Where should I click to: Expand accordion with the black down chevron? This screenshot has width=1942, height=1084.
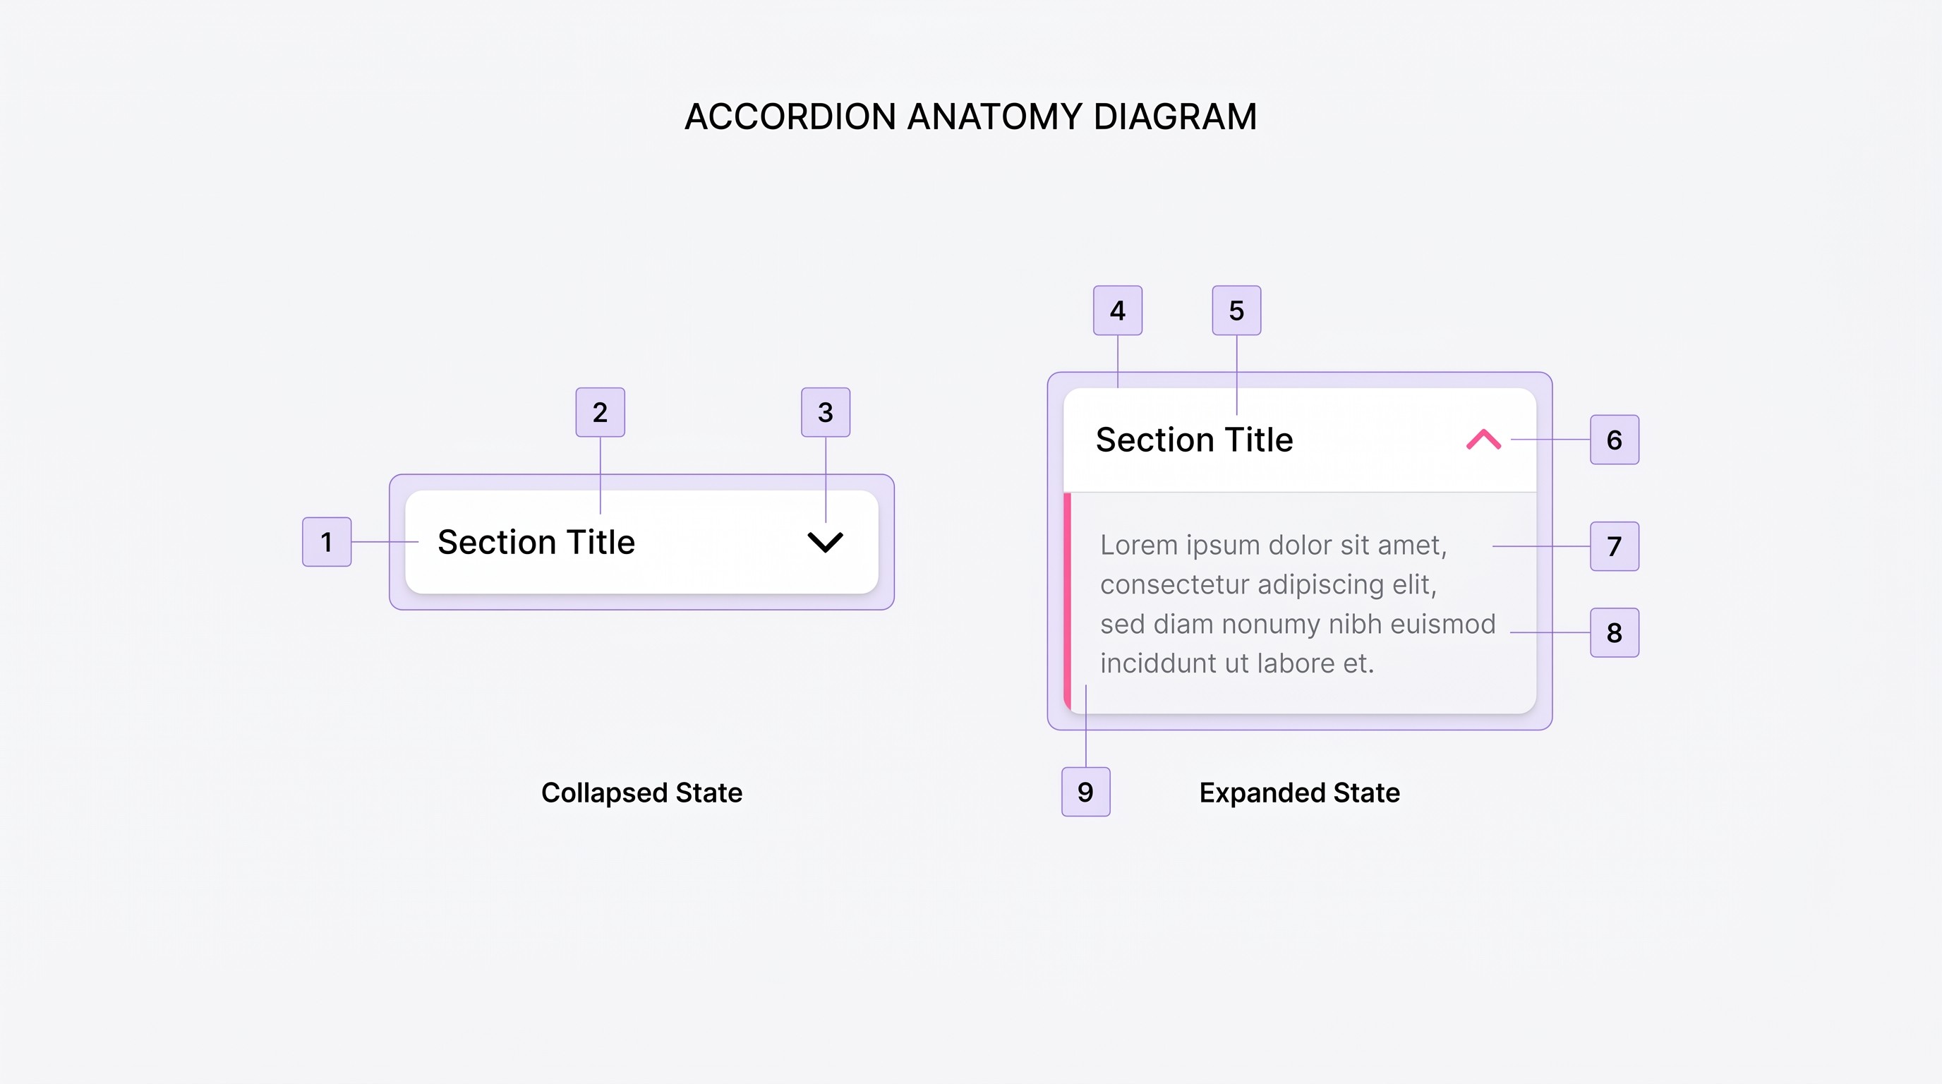[x=826, y=542]
